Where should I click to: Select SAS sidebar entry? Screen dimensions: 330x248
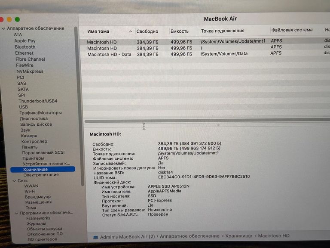(x=21, y=83)
